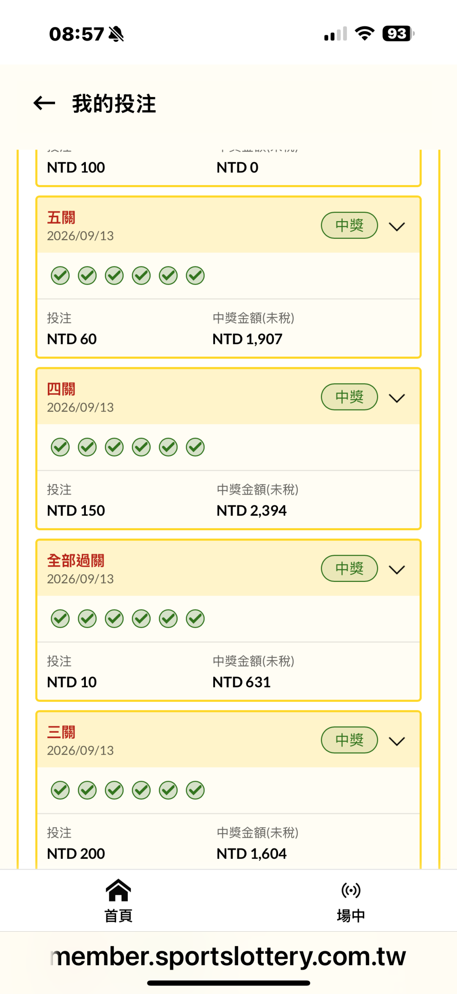Viewport: 457px width, 994px height.
Task: Expand the 全部過關 bet details chevron
Action: [397, 570]
